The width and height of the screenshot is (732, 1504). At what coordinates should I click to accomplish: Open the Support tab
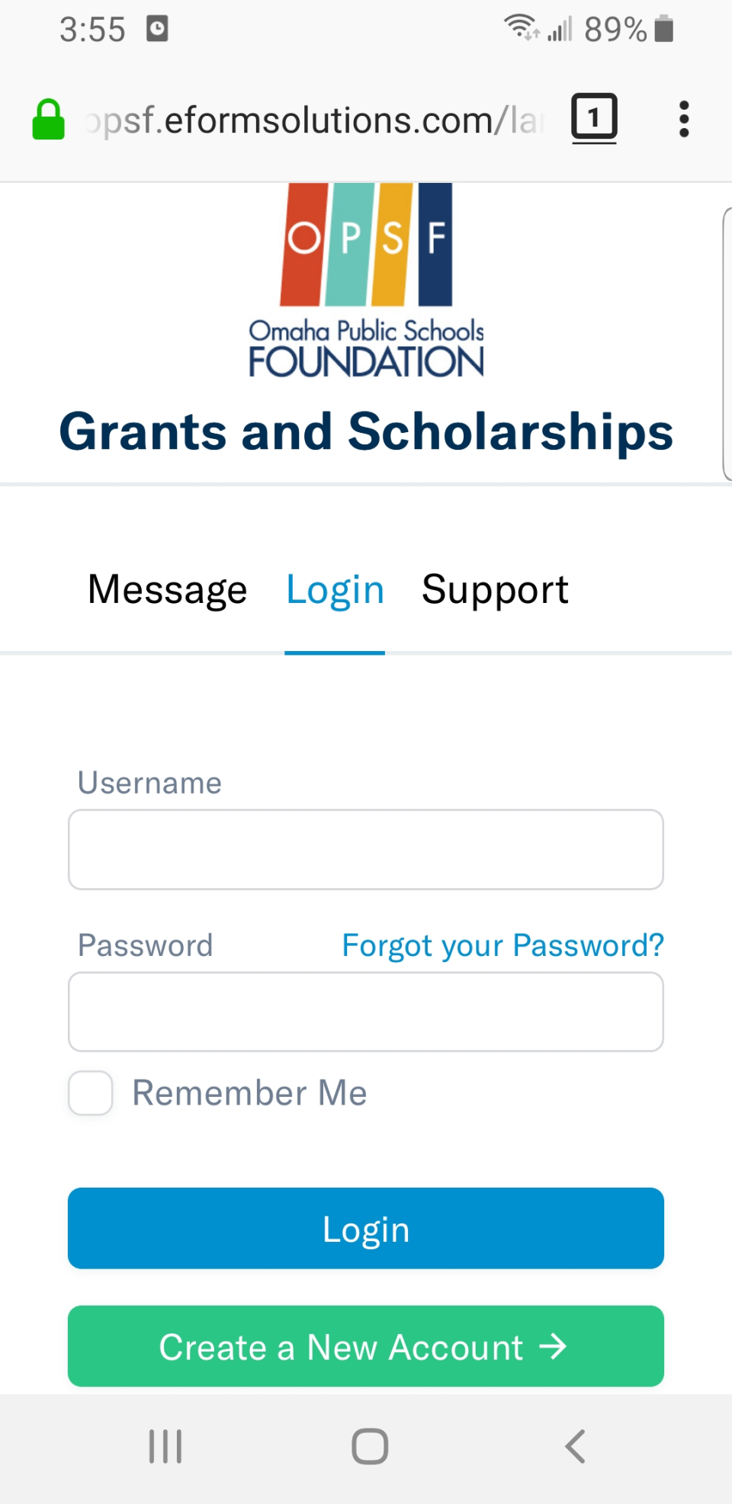495,589
